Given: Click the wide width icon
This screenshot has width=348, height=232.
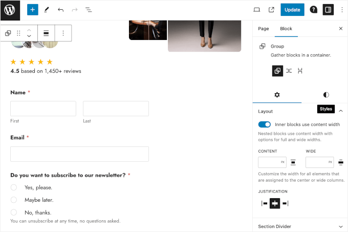Looking at the screenshot, I should (341, 162).
